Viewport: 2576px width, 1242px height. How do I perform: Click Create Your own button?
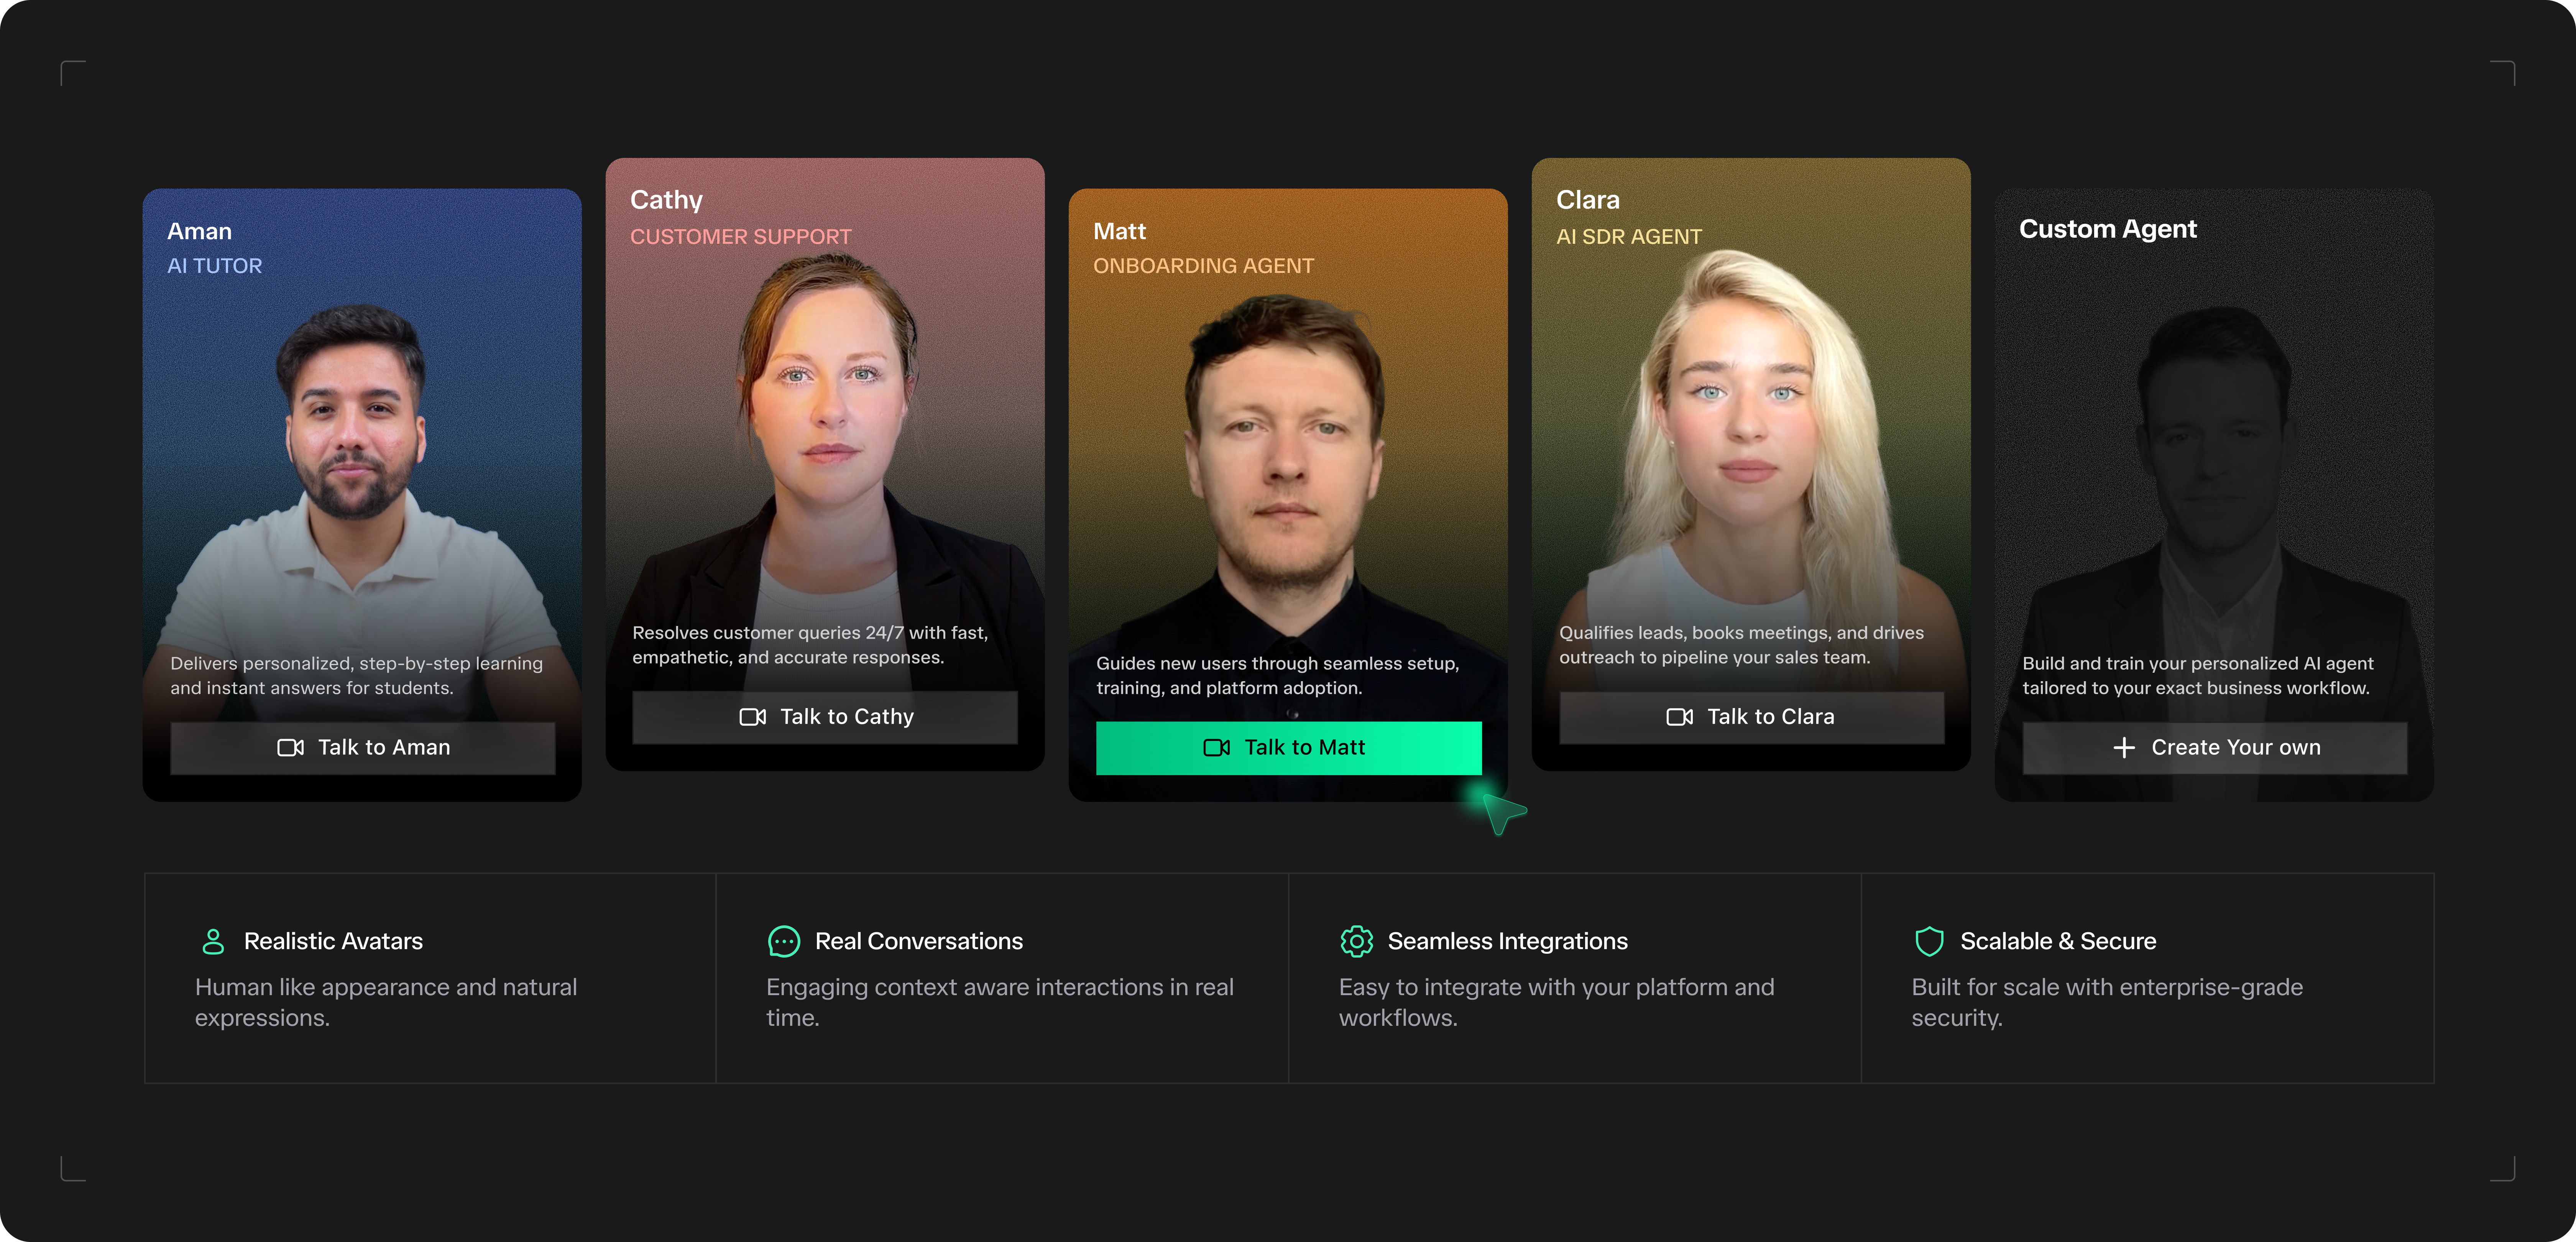coord(2214,748)
